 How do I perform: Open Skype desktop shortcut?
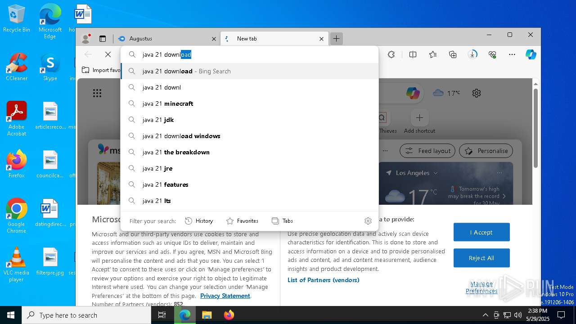pyautogui.click(x=50, y=67)
